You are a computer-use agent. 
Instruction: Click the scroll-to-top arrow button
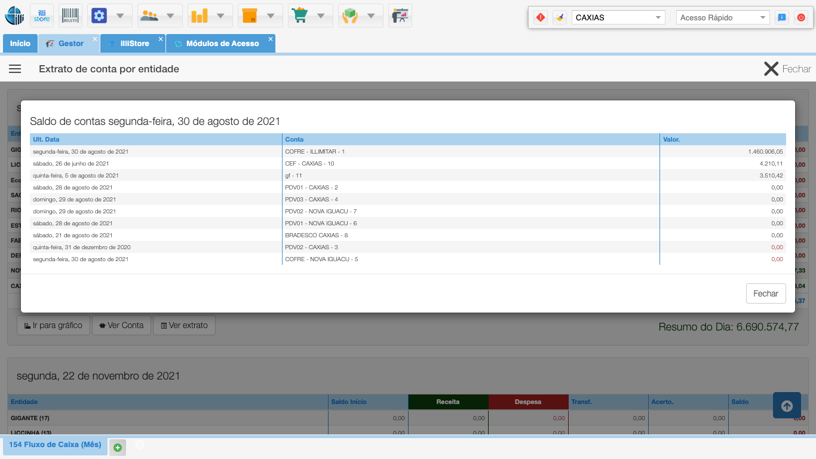click(x=787, y=406)
